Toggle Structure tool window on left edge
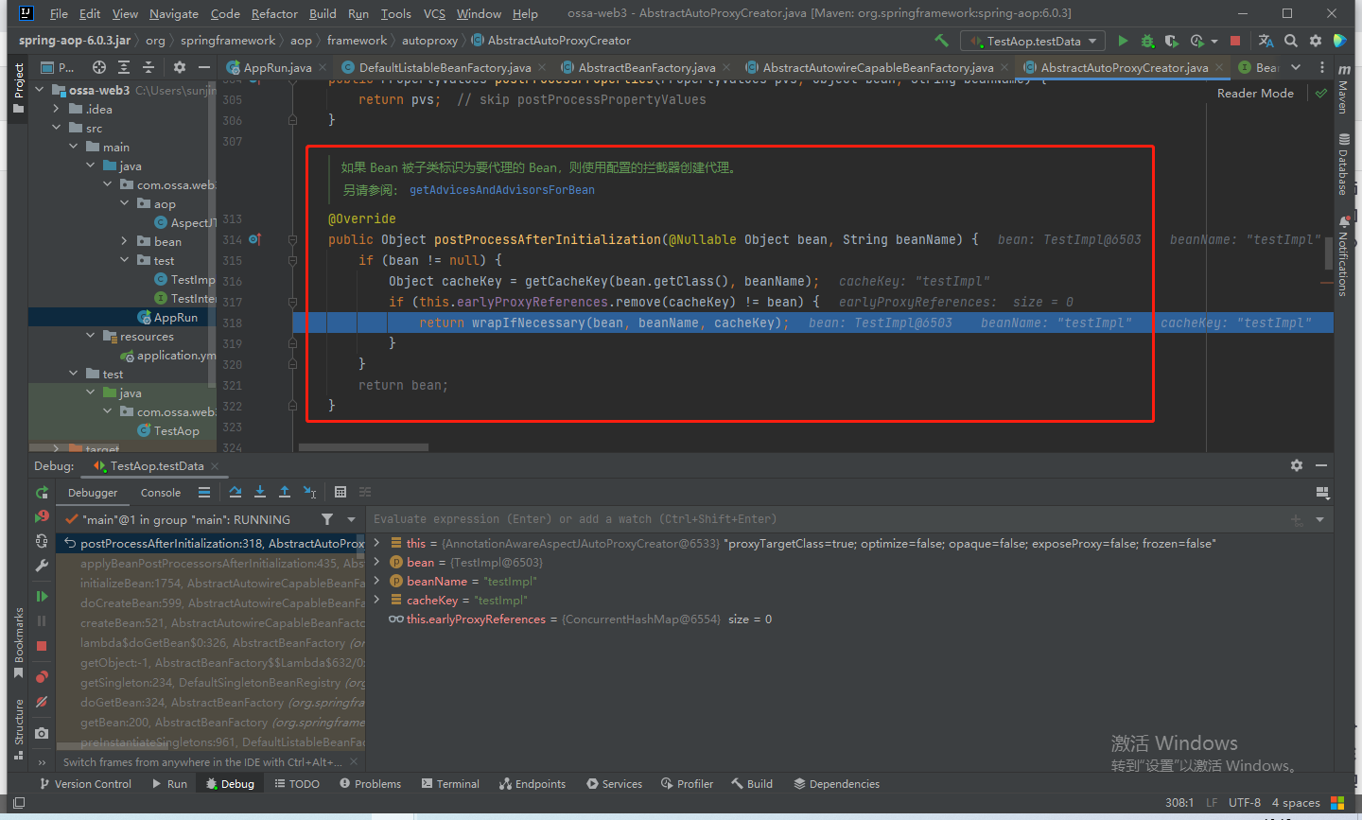The height and width of the screenshot is (820, 1362). [x=18, y=729]
